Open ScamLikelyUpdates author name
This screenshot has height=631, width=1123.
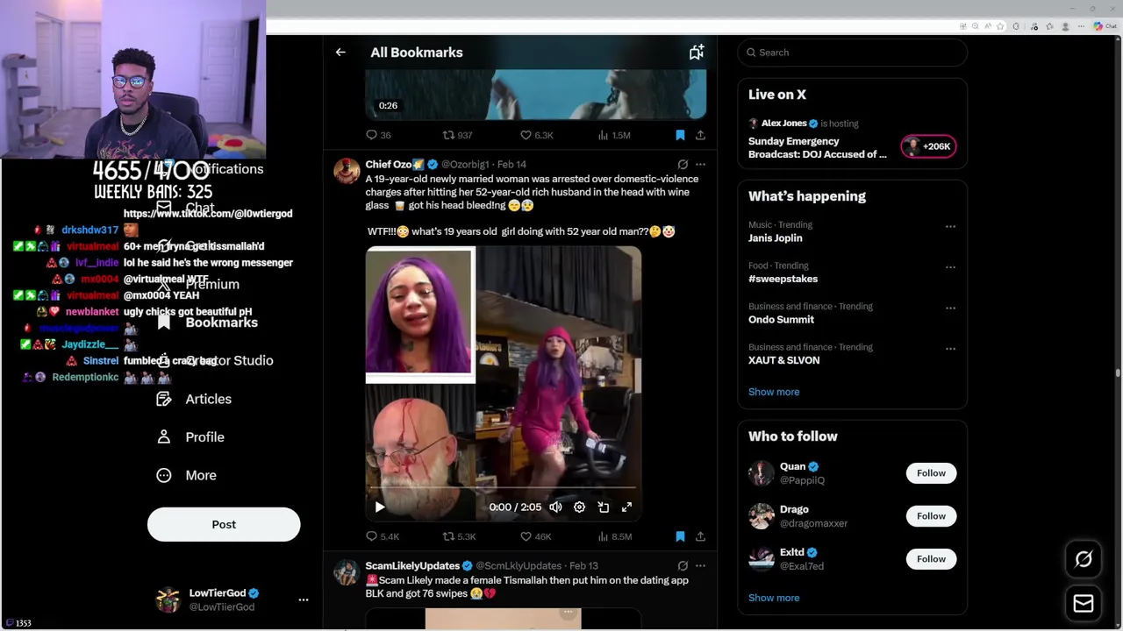(412, 566)
